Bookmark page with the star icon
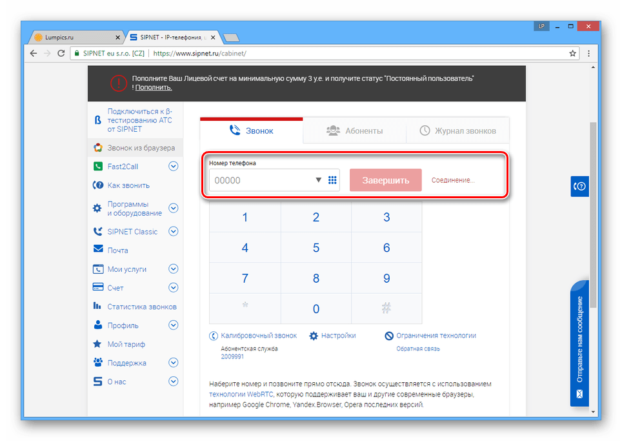The height and width of the screenshot is (441, 622). pyautogui.click(x=572, y=53)
